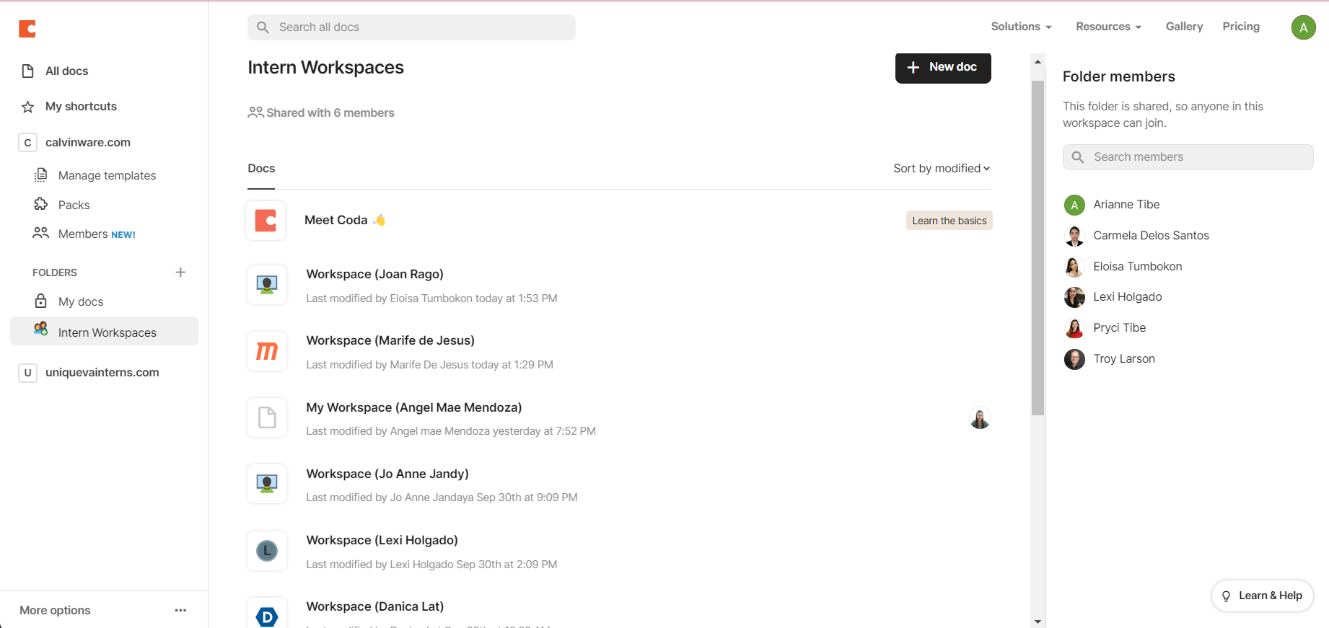This screenshot has width=1329, height=628.
Task: Open My shortcuts star icon
Action: coord(28,107)
